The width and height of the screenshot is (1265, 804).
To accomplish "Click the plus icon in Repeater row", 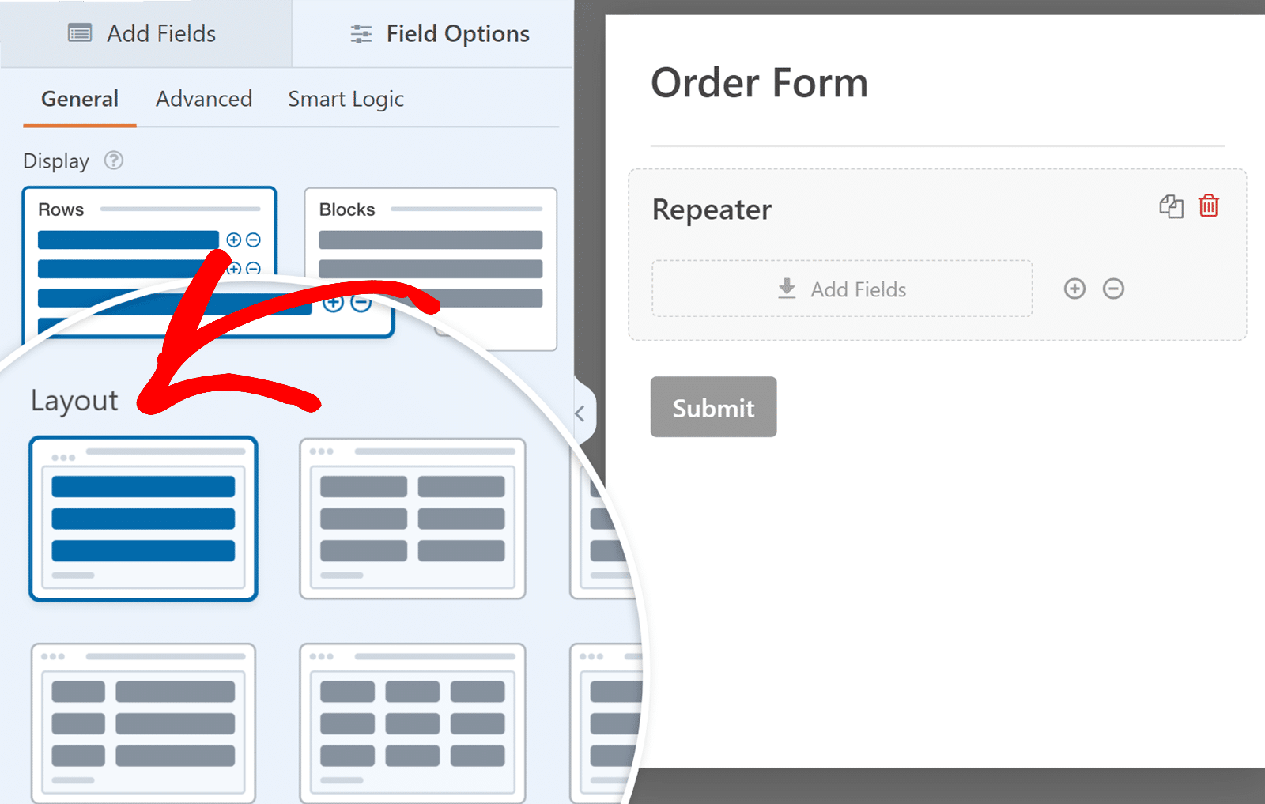I will [1074, 289].
